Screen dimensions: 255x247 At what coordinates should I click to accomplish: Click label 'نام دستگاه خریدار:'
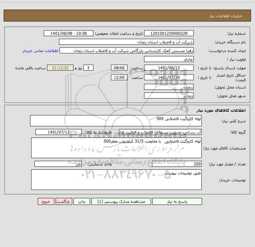230,42
